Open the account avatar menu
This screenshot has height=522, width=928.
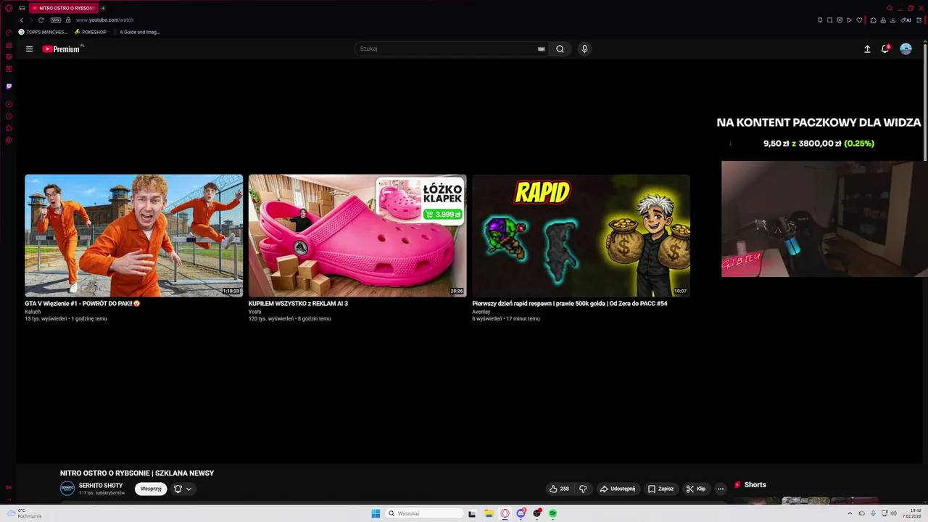(906, 49)
